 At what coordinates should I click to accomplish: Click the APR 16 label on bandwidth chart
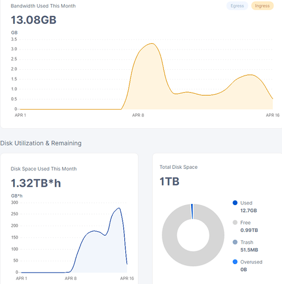click(272, 115)
